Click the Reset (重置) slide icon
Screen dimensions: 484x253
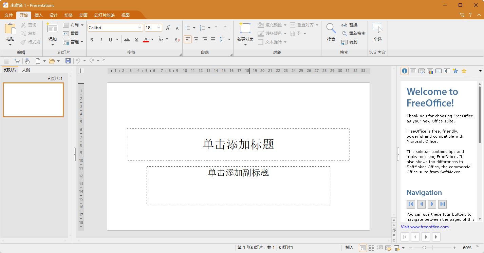(x=71, y=34)
